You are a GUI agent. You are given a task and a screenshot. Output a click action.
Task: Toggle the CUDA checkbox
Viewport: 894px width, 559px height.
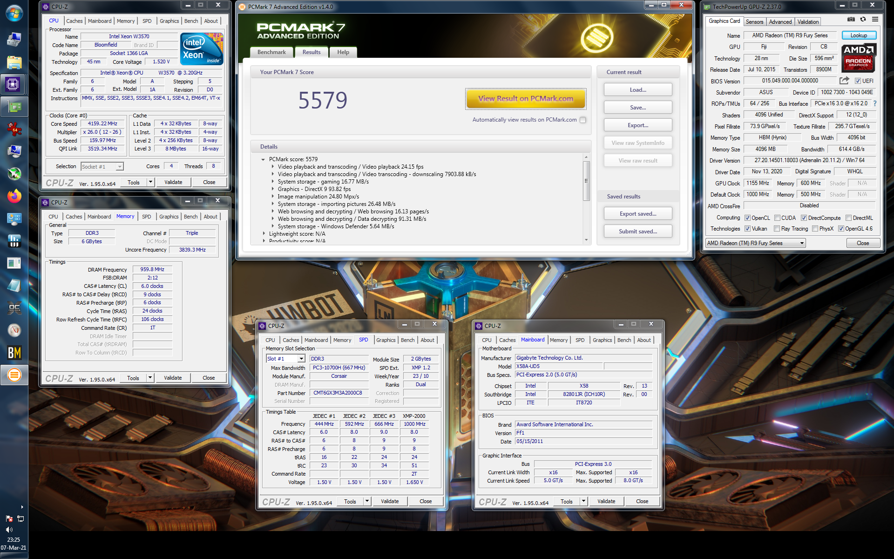777,218
